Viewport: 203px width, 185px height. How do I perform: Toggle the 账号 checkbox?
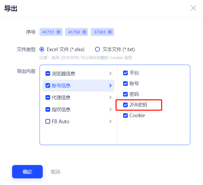[125, 84]
